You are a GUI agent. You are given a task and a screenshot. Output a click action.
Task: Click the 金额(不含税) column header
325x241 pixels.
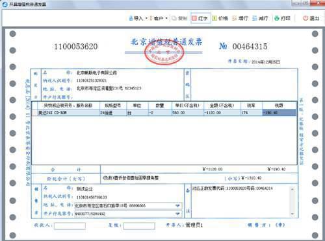(x=222, y=106)
